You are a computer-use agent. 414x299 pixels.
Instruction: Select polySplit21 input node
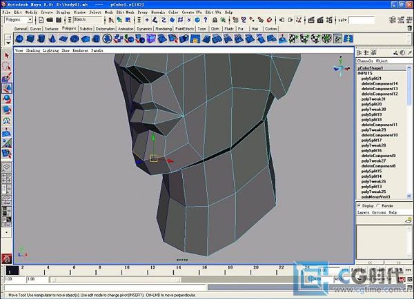[371, 79]
